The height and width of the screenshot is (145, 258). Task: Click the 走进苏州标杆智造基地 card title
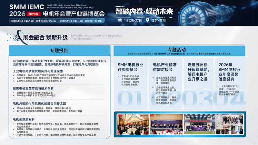[x=198, y=72]
